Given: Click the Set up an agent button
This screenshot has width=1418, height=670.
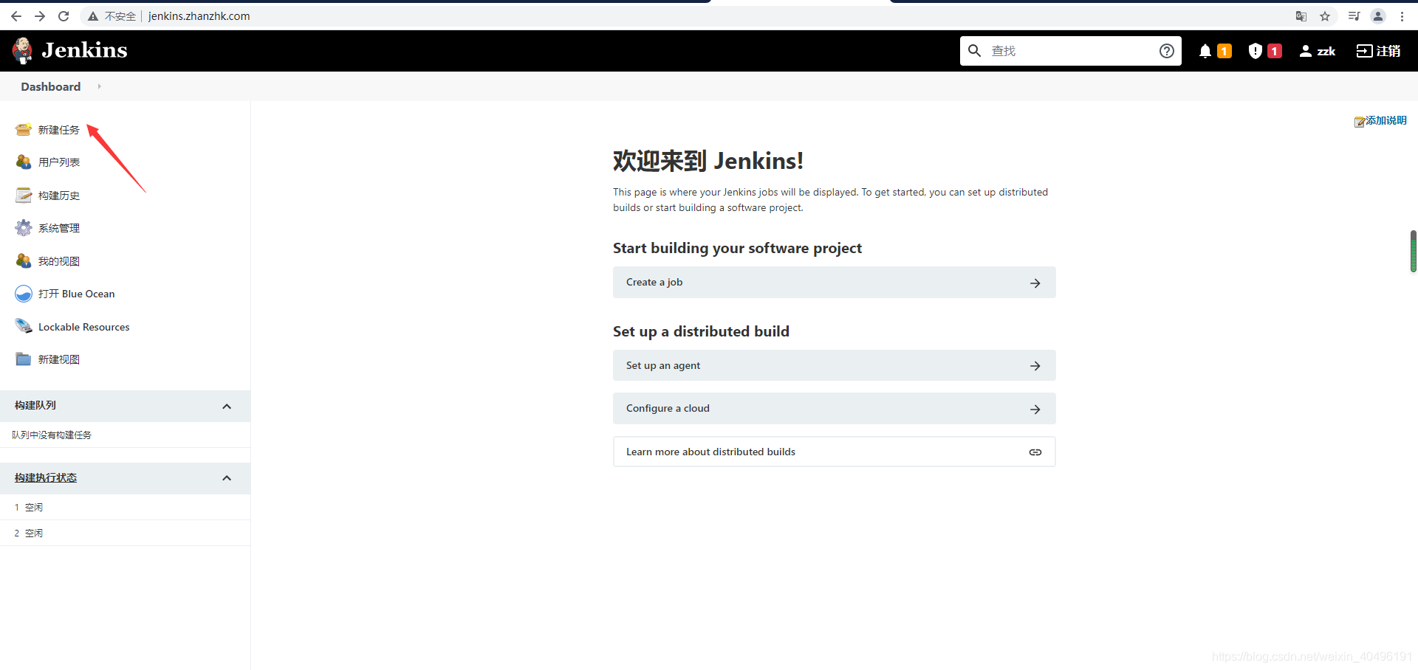Looking at the screenshot, I should pyautogui.click(x=834, y=365).
